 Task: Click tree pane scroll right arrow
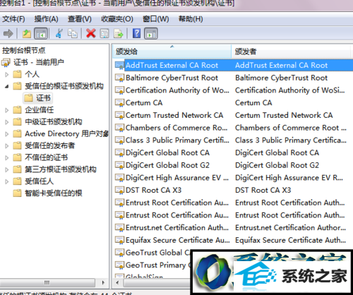tap(103, 282)
